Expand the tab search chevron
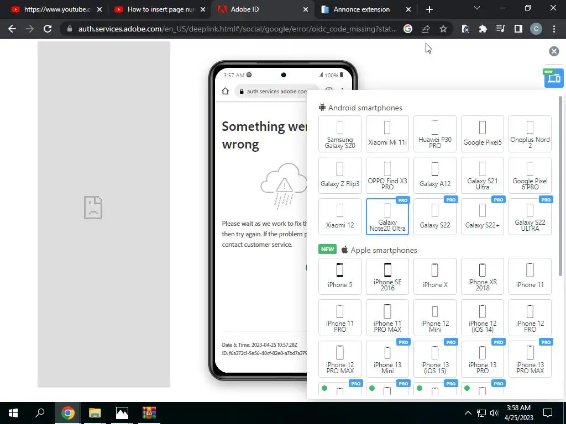 tap(477, 8)
